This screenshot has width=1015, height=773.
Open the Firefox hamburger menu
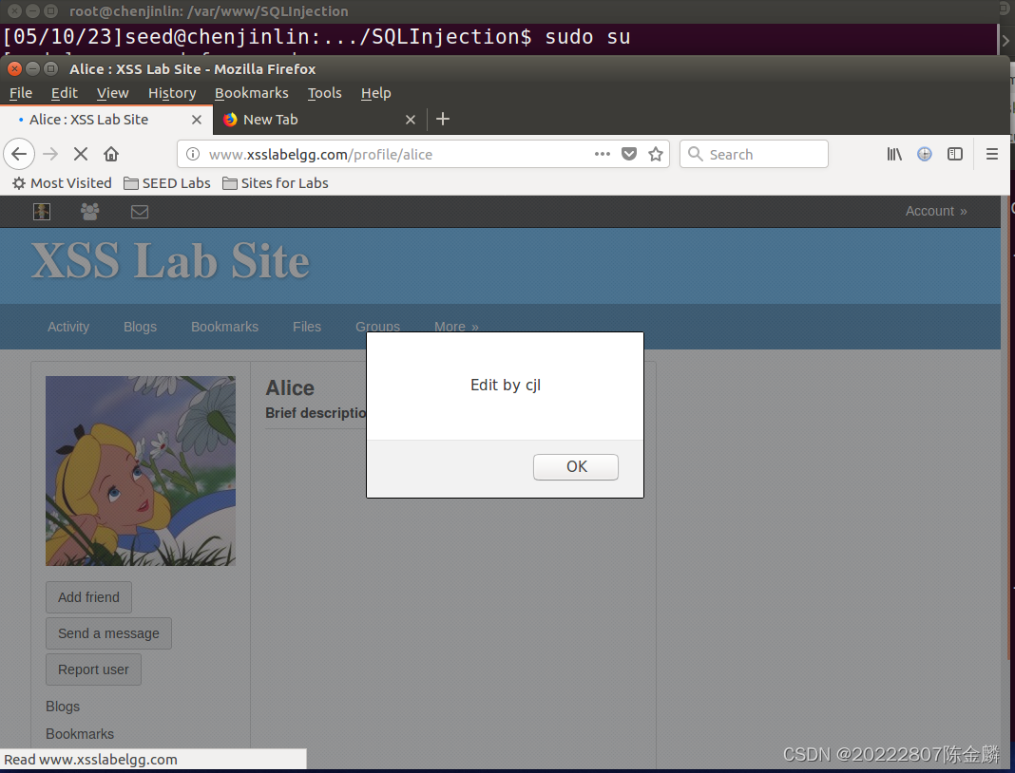click(x=991, y=154)
